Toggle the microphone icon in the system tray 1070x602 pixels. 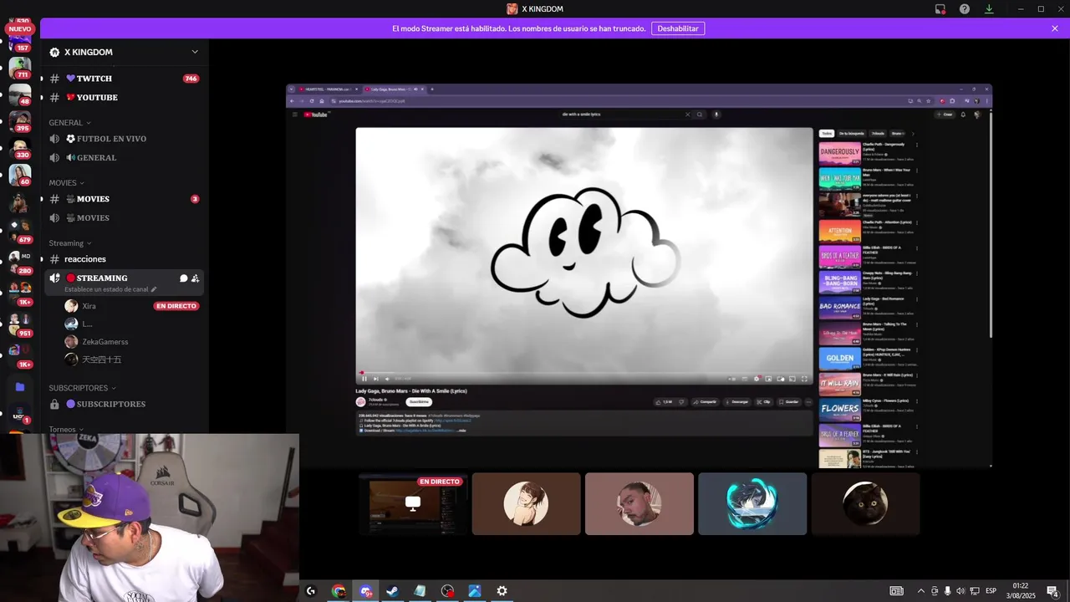tap(948, 591)
